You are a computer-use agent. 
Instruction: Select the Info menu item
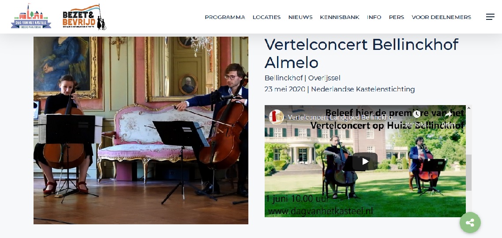(x=374, y=17)
